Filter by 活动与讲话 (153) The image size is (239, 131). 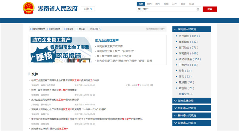pyautogui.click(x=190, y=59)
